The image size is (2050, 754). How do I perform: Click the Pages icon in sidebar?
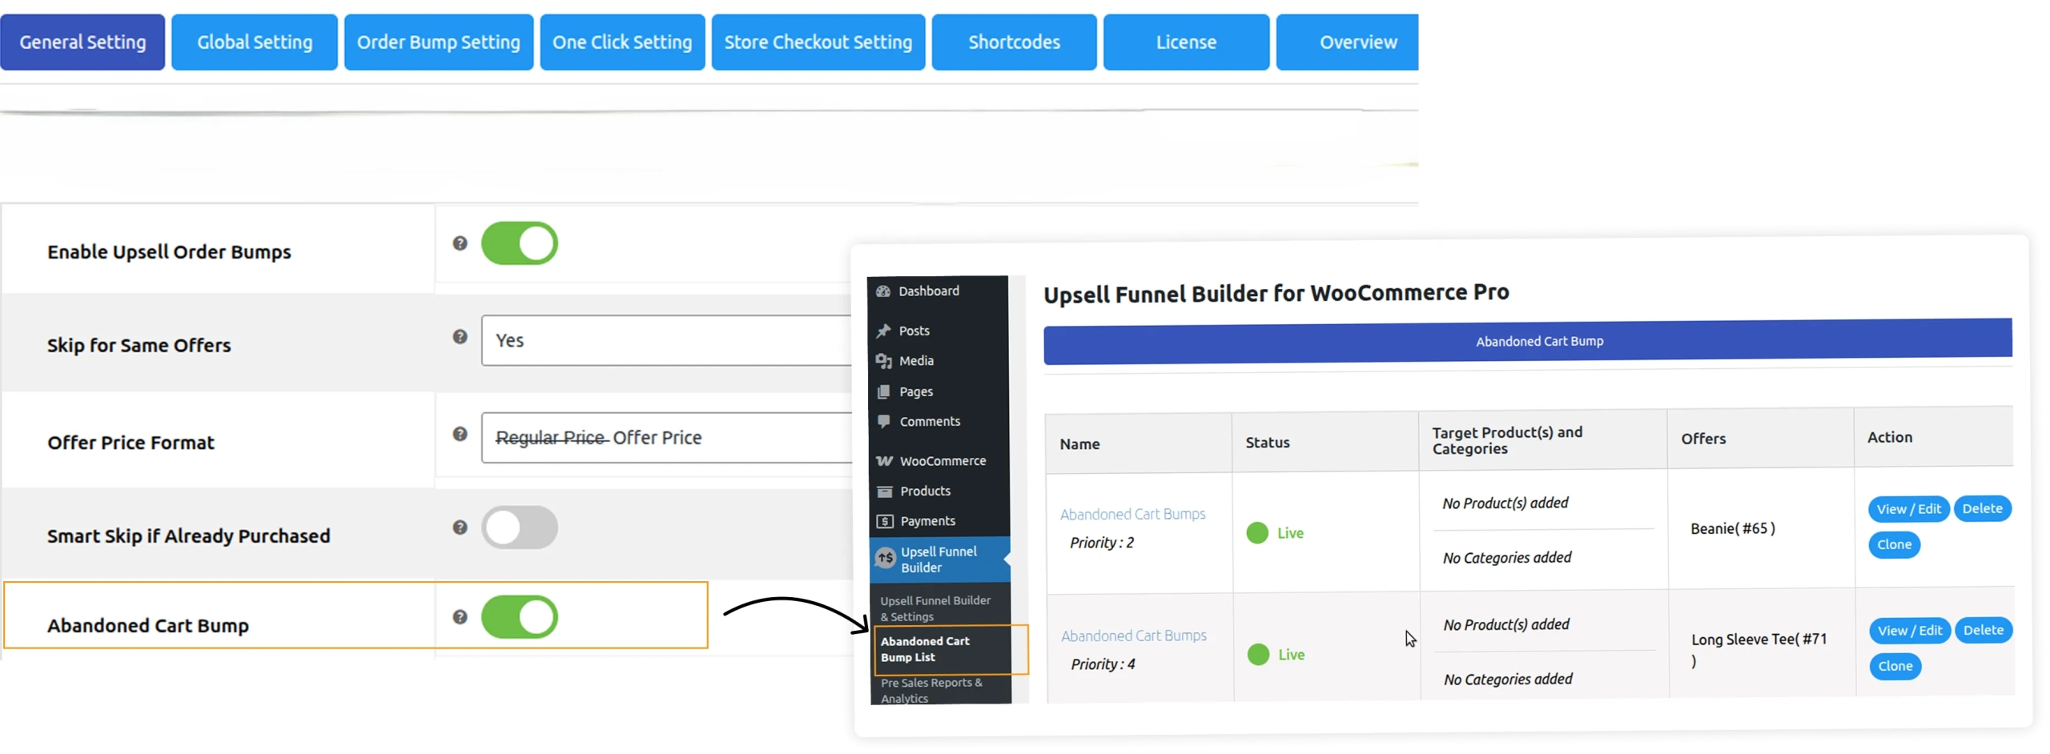[883, 391]
